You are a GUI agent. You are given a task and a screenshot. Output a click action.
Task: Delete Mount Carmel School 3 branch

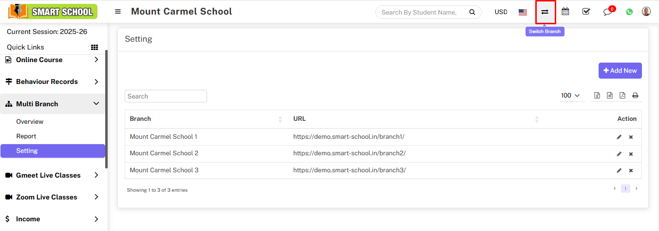pos(631,170)
